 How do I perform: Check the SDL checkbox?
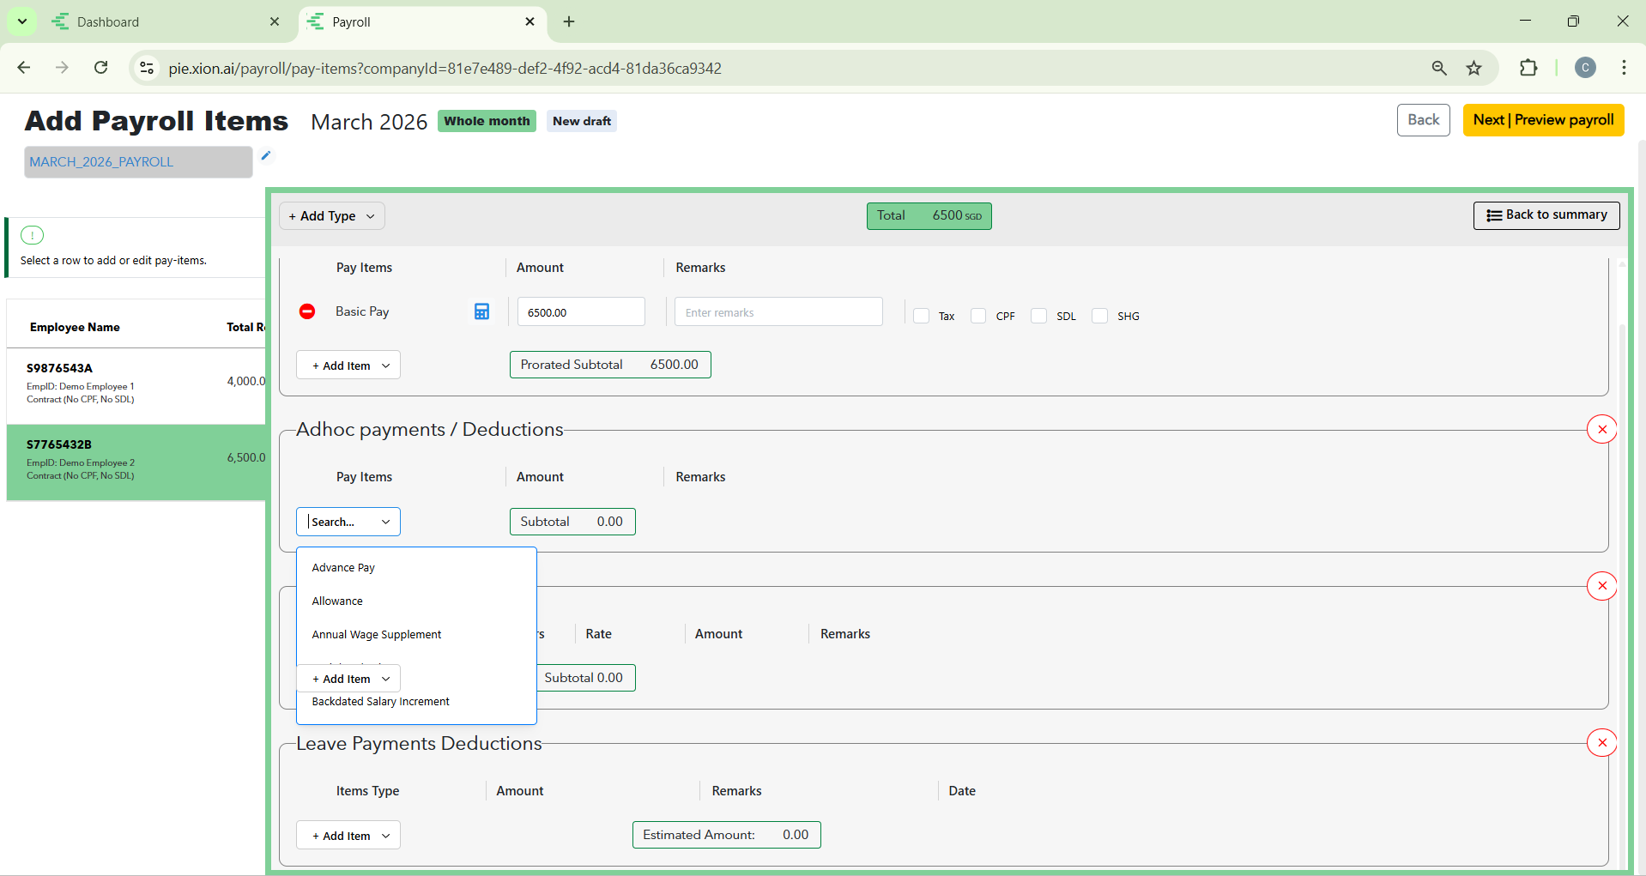point(1038,316)
